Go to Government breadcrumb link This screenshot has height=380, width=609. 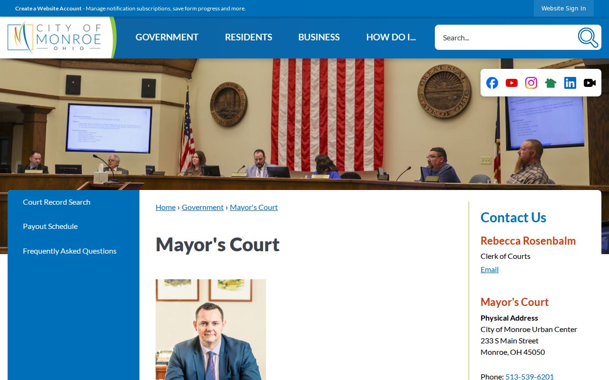pos(203,207)
